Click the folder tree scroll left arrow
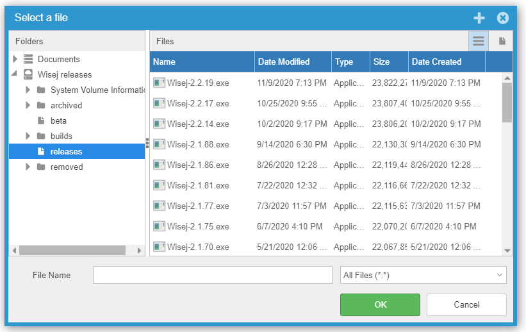This screenshot has height=332, width=526. [x=14, y=251]
